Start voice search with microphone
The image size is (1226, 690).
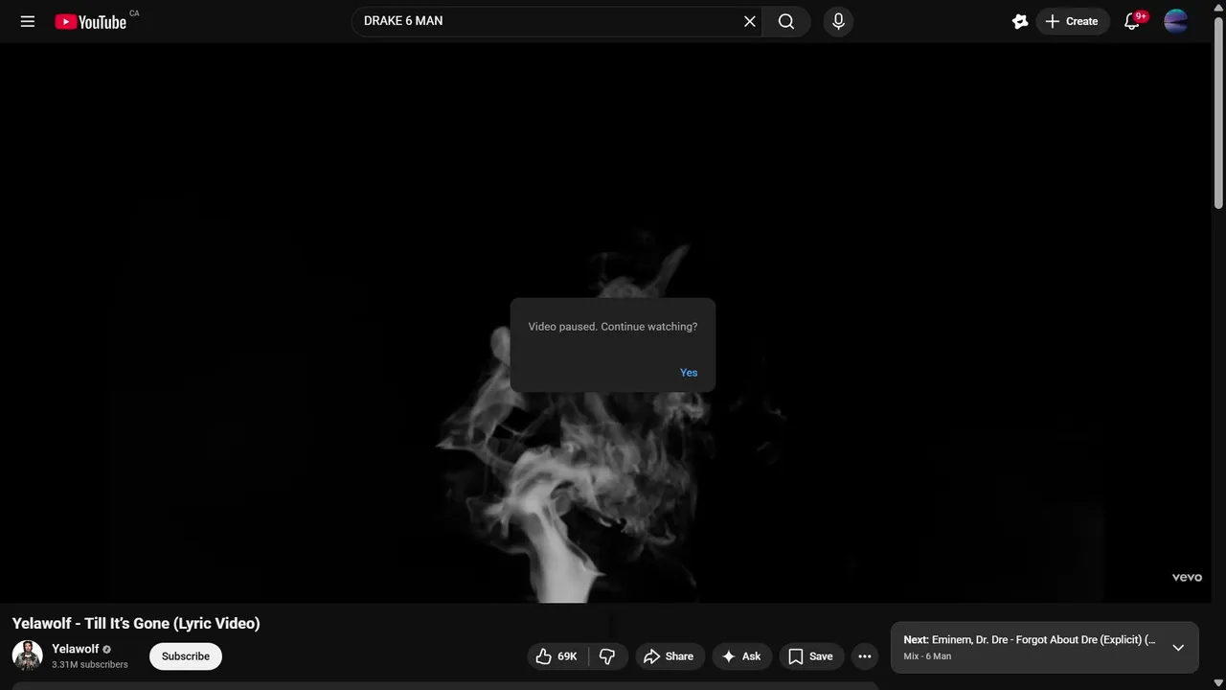[x=838, y=21]
